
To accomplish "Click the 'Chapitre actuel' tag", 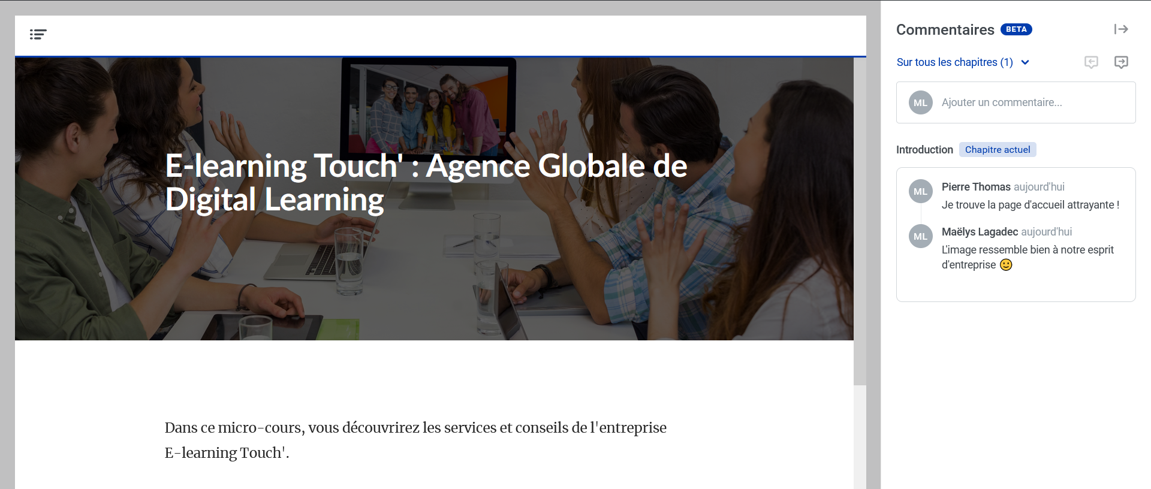I will (998, 150).
